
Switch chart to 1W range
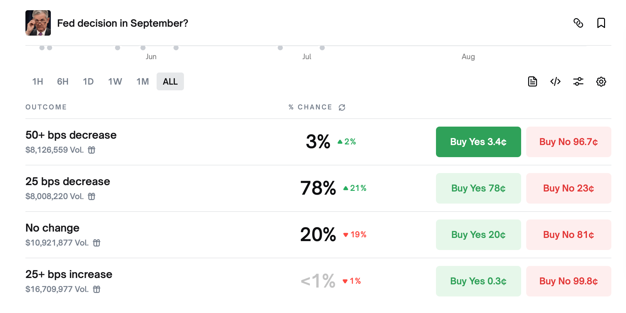[115, 81]
